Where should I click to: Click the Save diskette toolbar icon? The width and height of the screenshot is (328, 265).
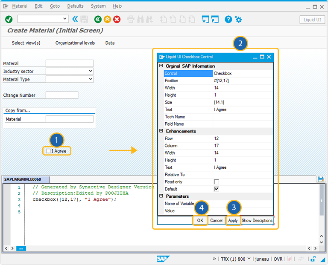coord(84,19)
